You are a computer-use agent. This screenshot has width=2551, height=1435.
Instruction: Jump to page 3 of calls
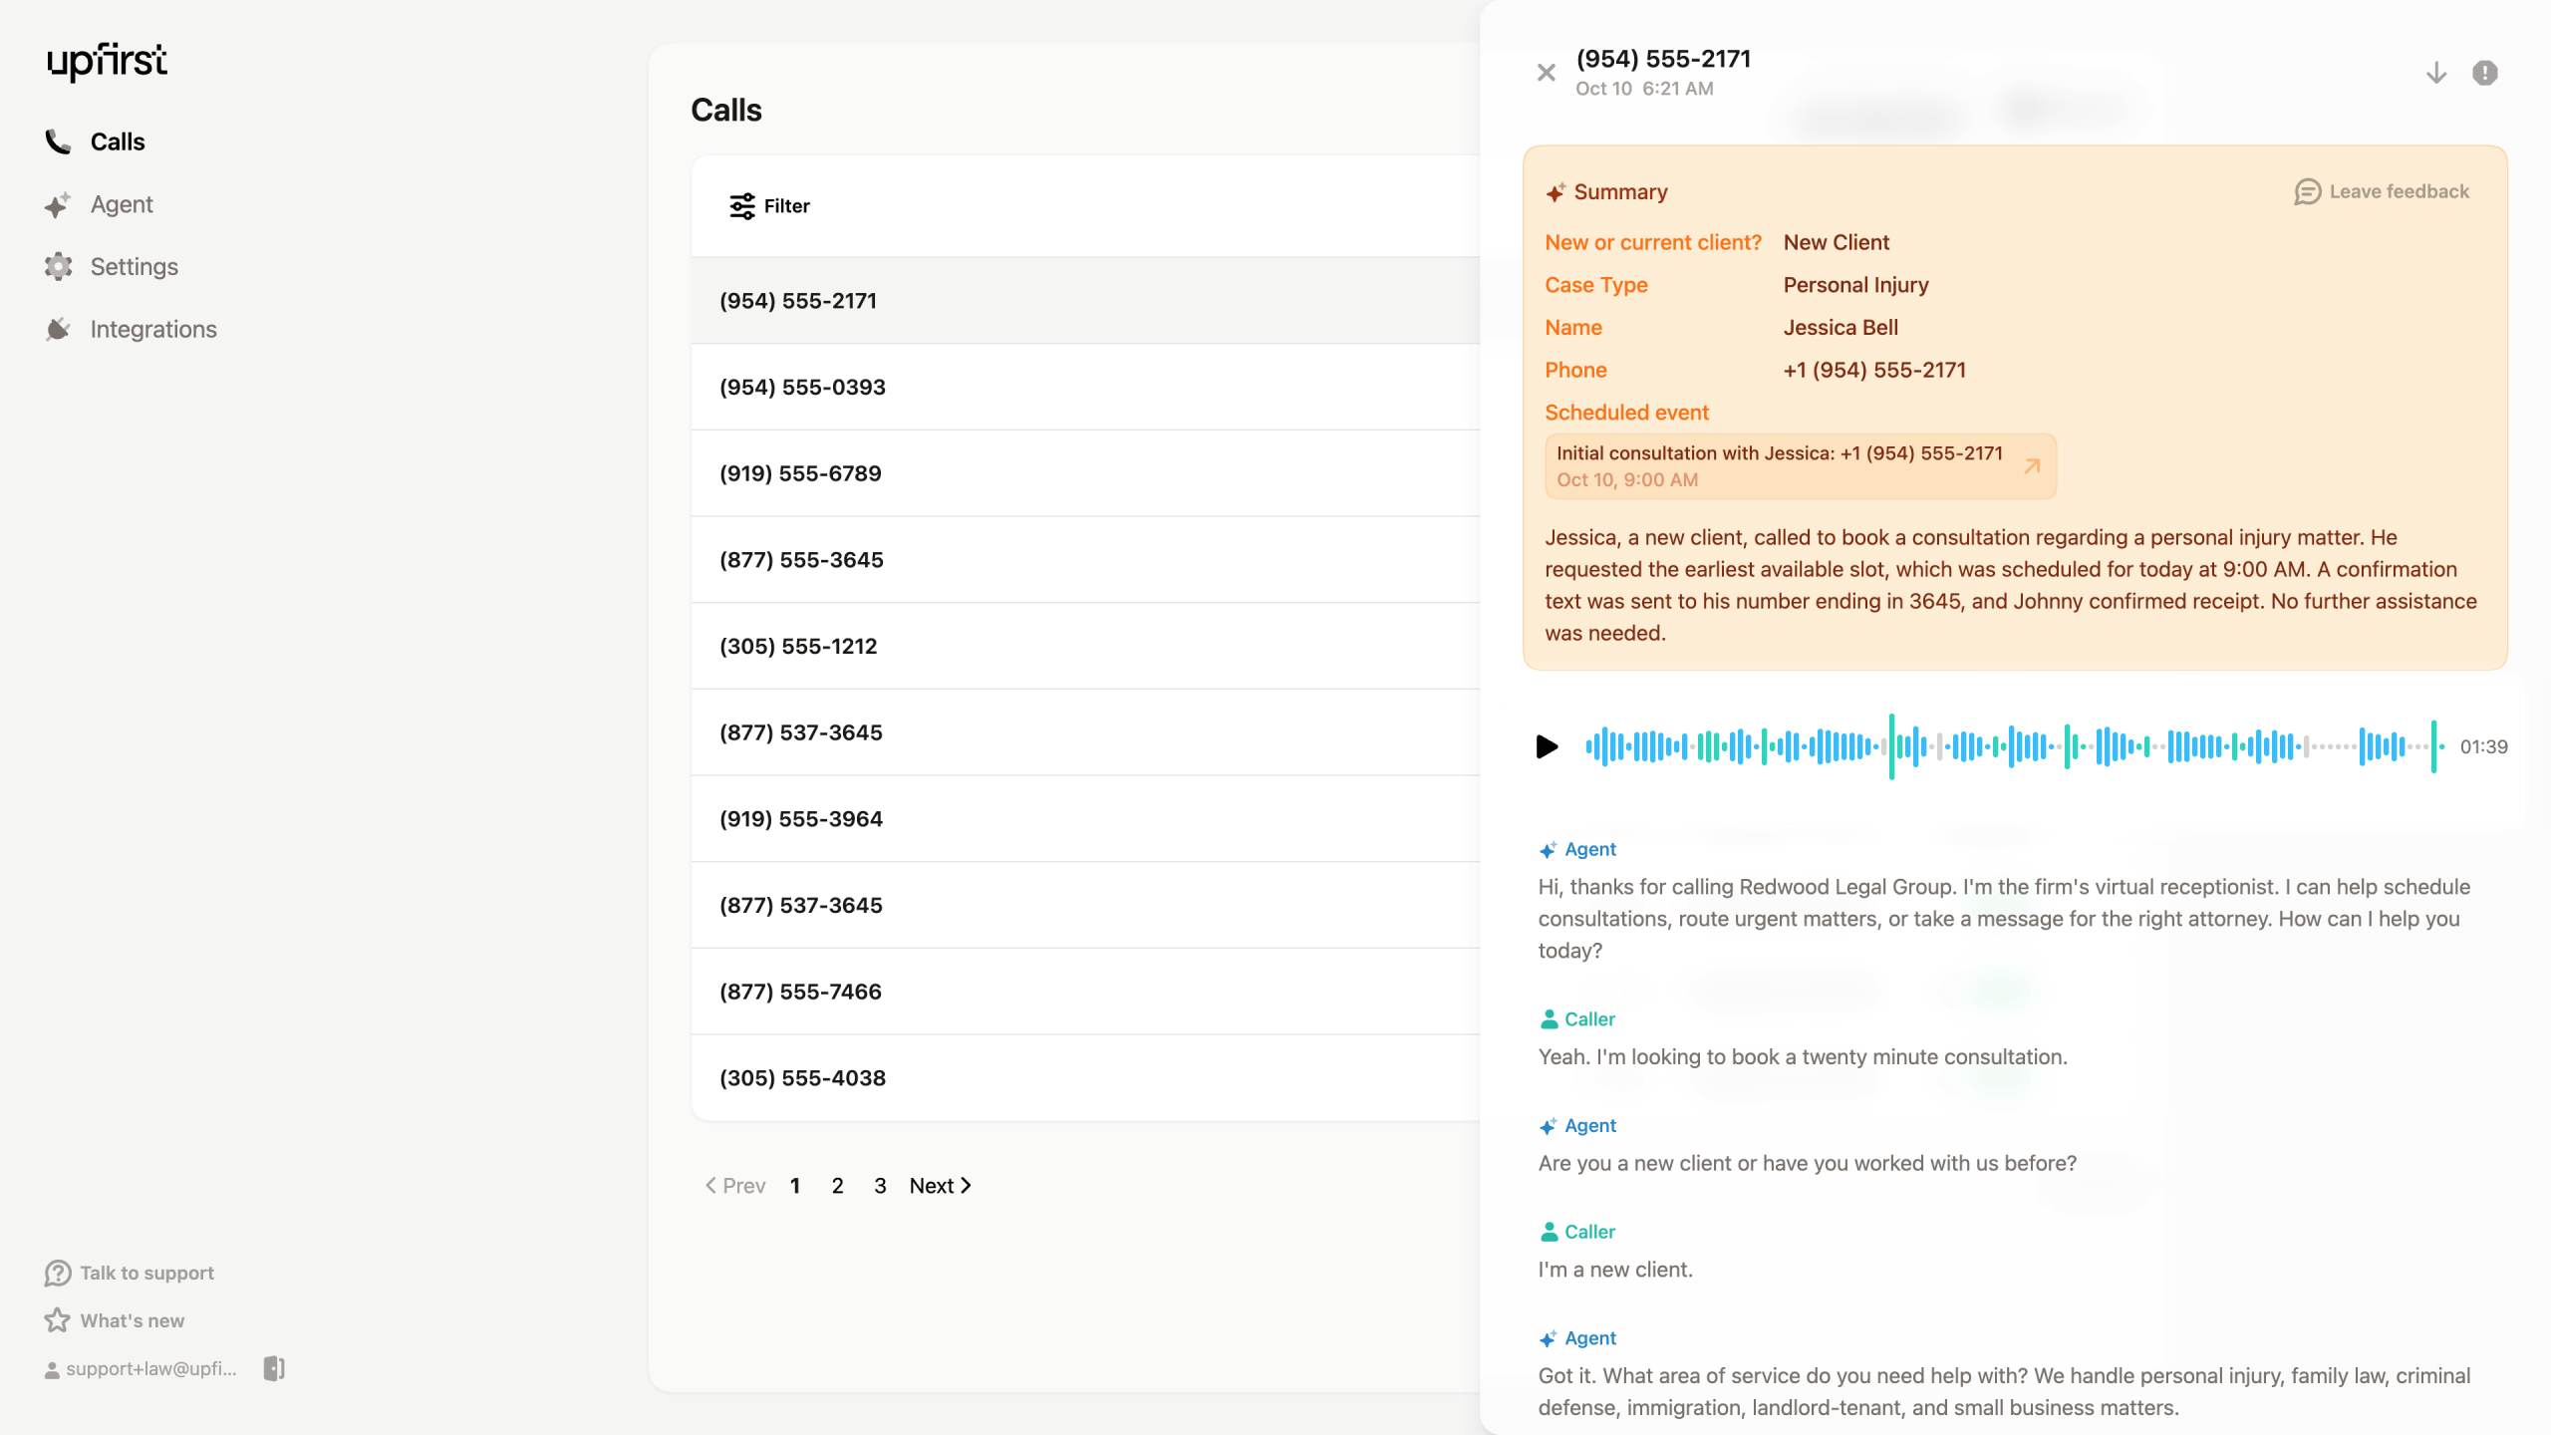click(x=880, y=1186)
